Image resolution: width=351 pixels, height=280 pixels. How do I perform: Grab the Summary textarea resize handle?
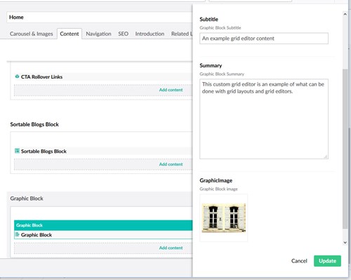[326, 156]
